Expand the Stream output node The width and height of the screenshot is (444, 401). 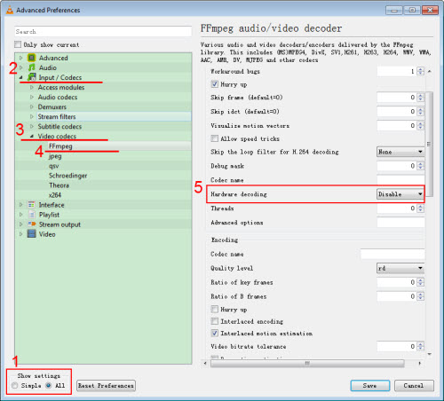tap(21, 224)
